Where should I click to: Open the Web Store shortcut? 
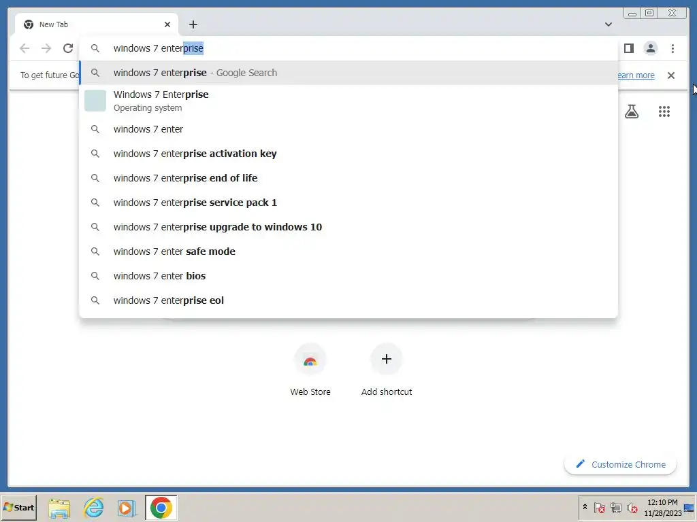310,370
